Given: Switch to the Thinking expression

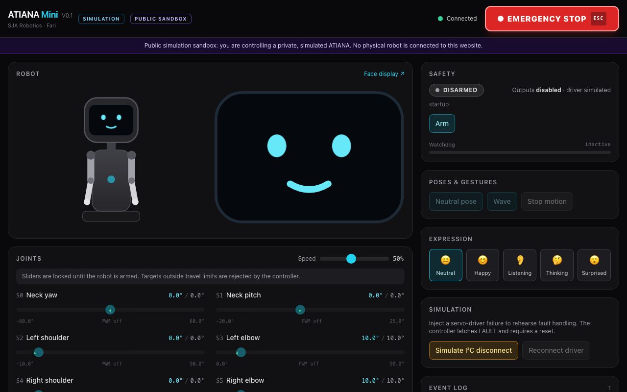Looking at the screenshot, I should (x=557, y=265).
